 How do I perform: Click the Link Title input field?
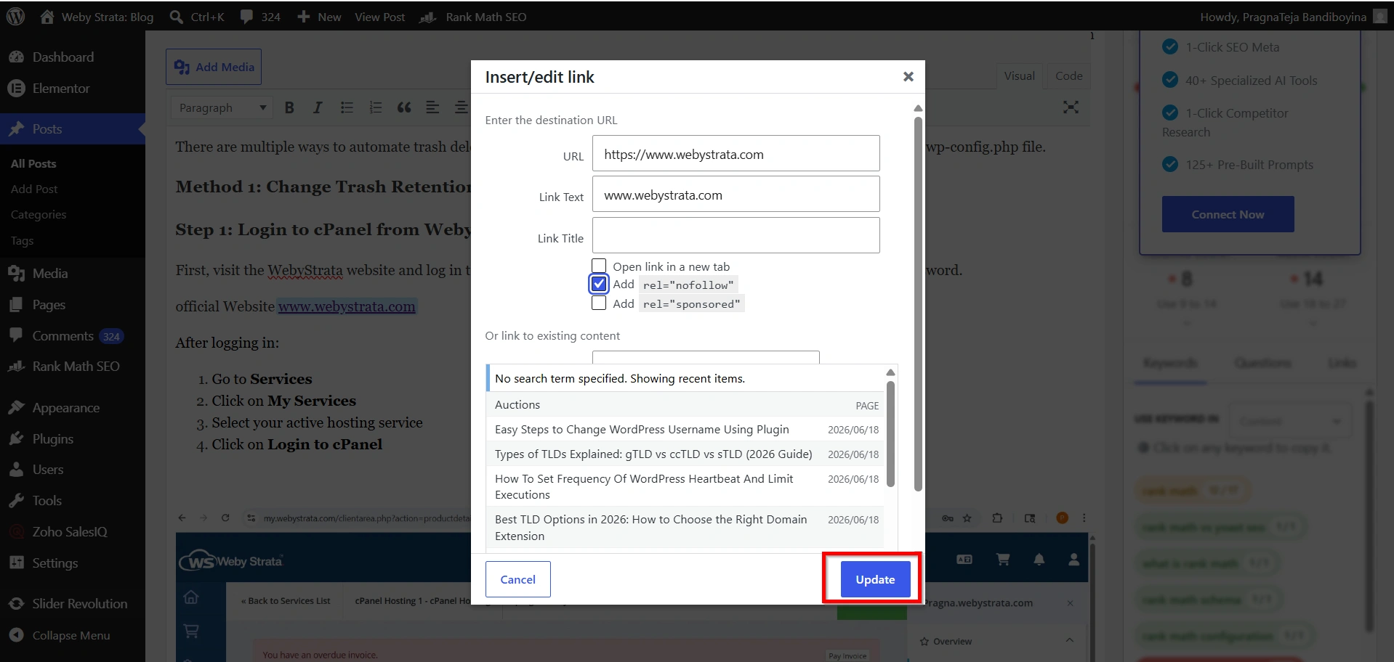pyautogui.click(x=736, y=235)
